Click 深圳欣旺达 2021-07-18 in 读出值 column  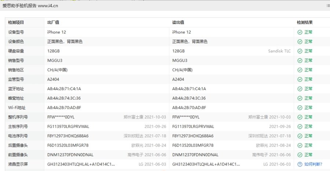(x=269, y=136)
